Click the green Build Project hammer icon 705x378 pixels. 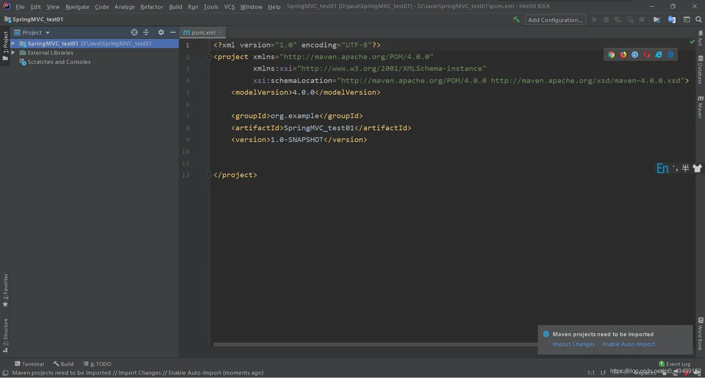(x=516, y=20)
